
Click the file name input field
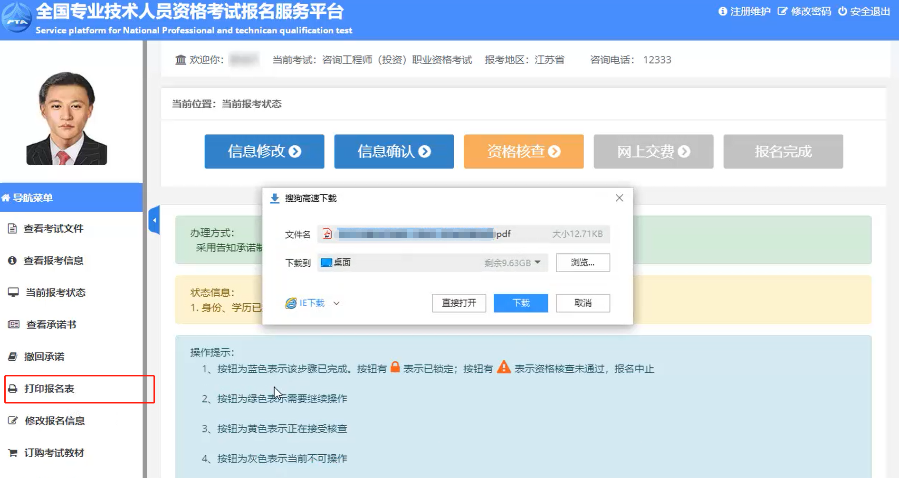(x=428, y=234)
